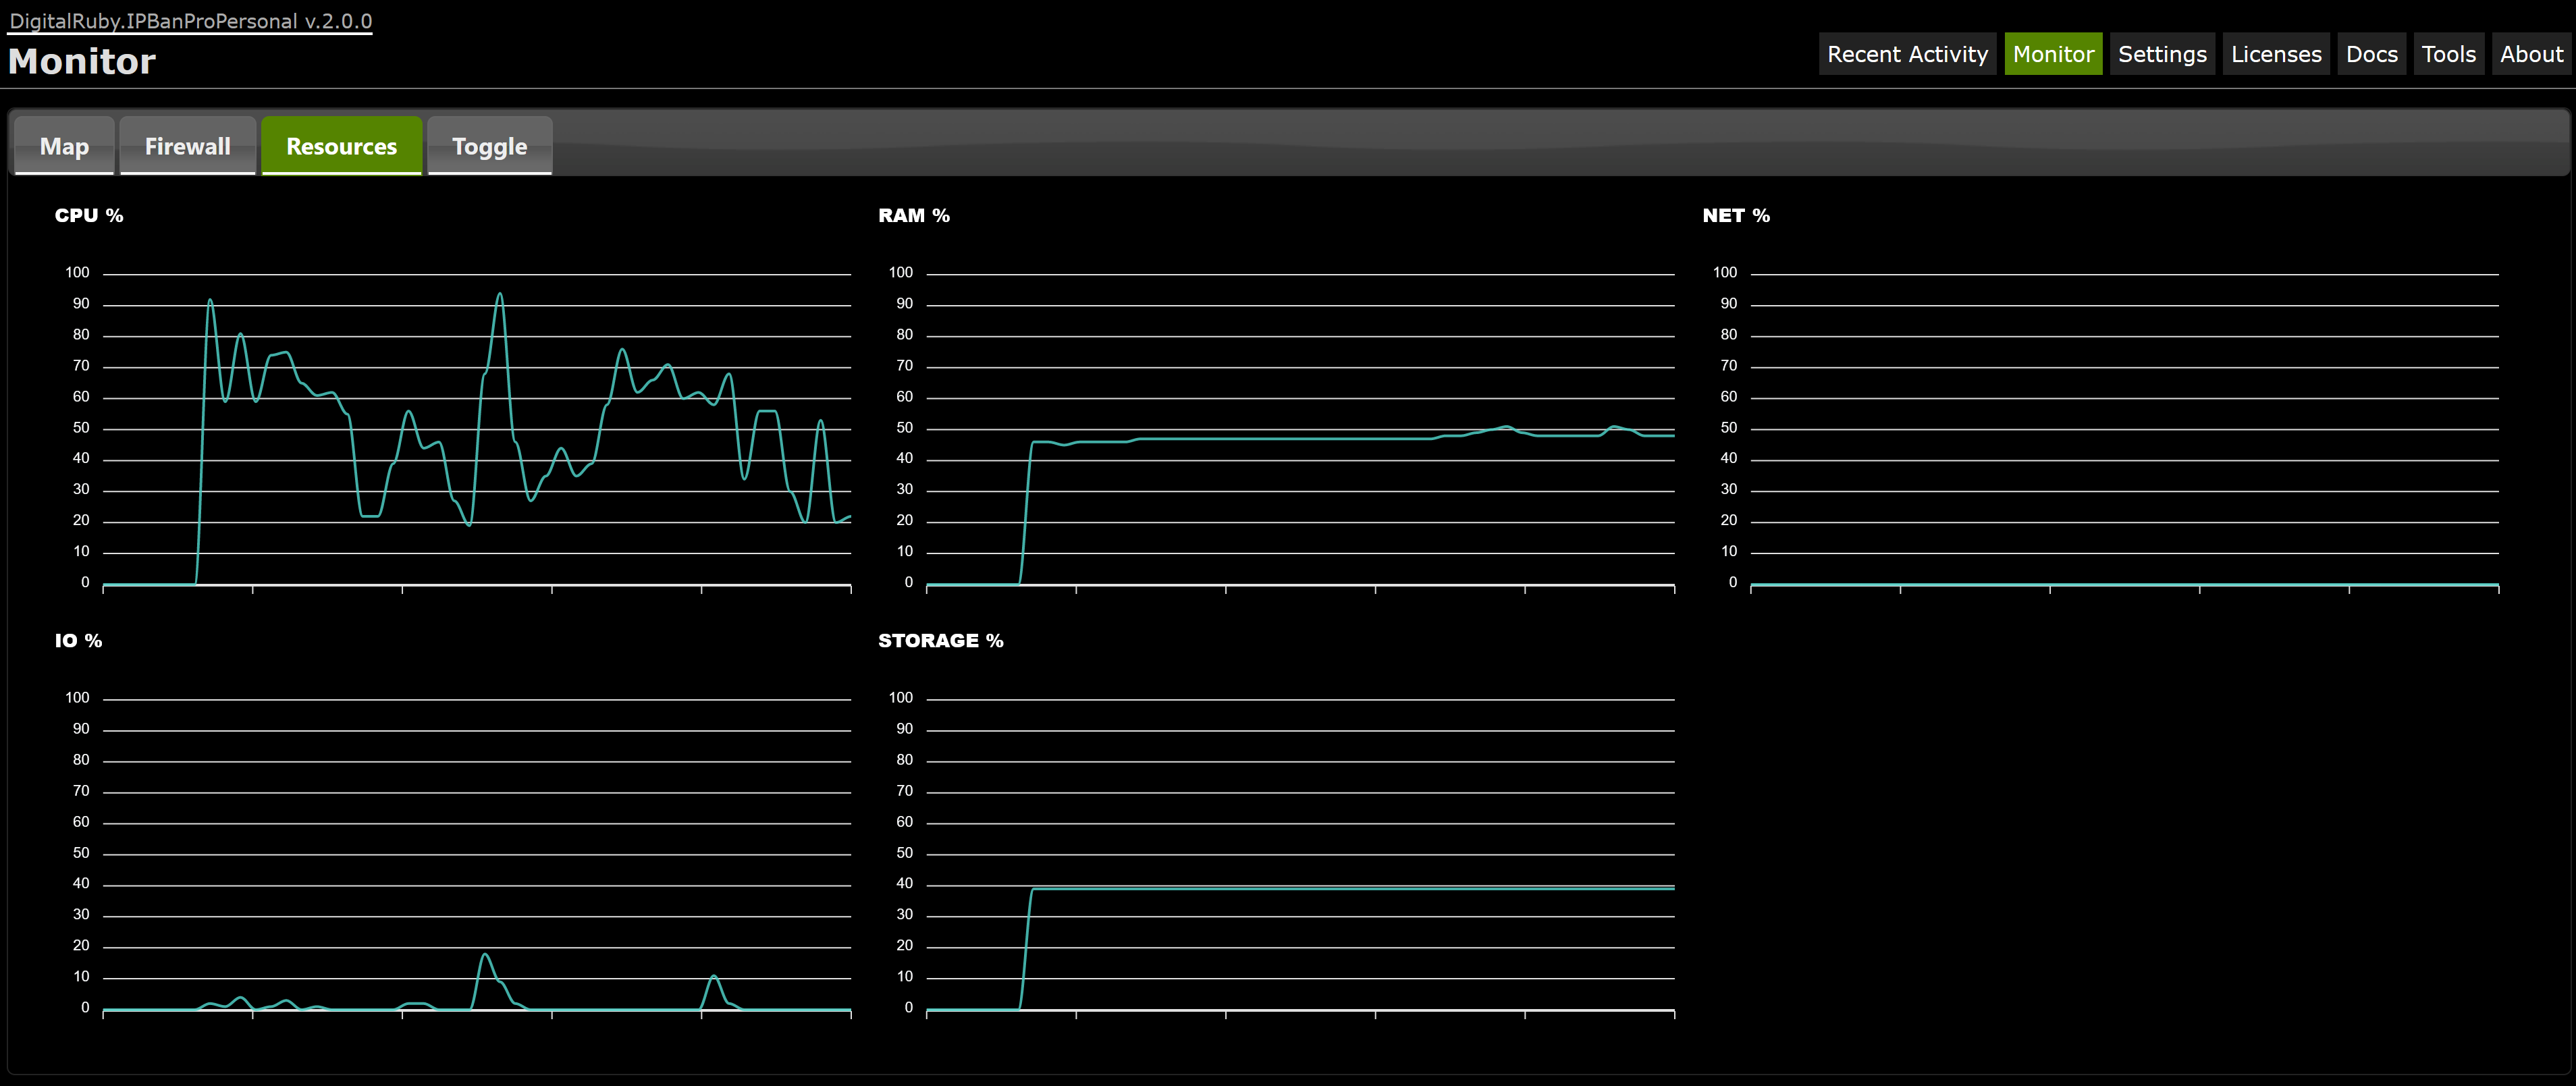
Task: Open the Settings page
Action: click(2162, 54)
